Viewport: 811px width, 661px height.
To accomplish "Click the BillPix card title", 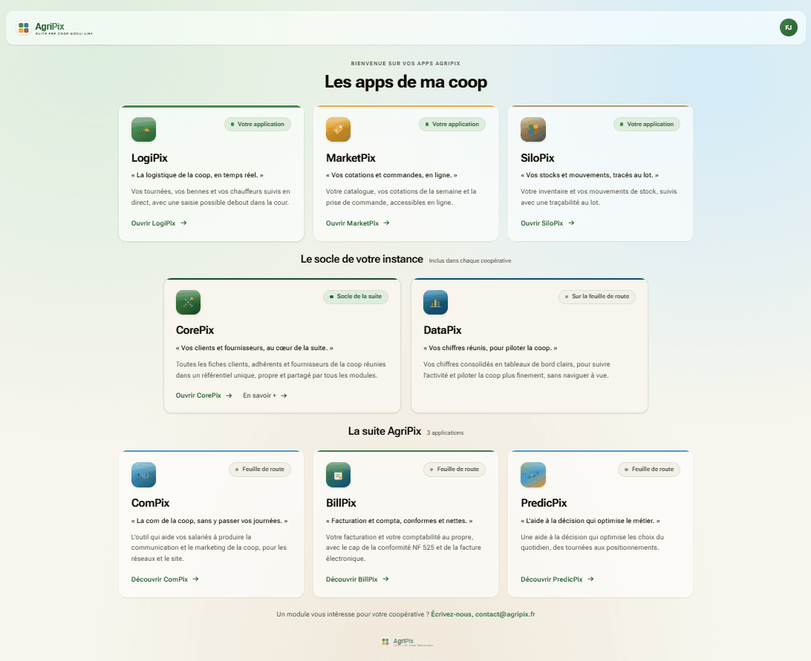I will [x=341, y=503].
